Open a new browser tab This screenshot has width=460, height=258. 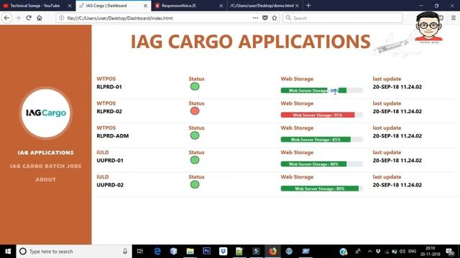pyautogui.click(x=308, y=5)
